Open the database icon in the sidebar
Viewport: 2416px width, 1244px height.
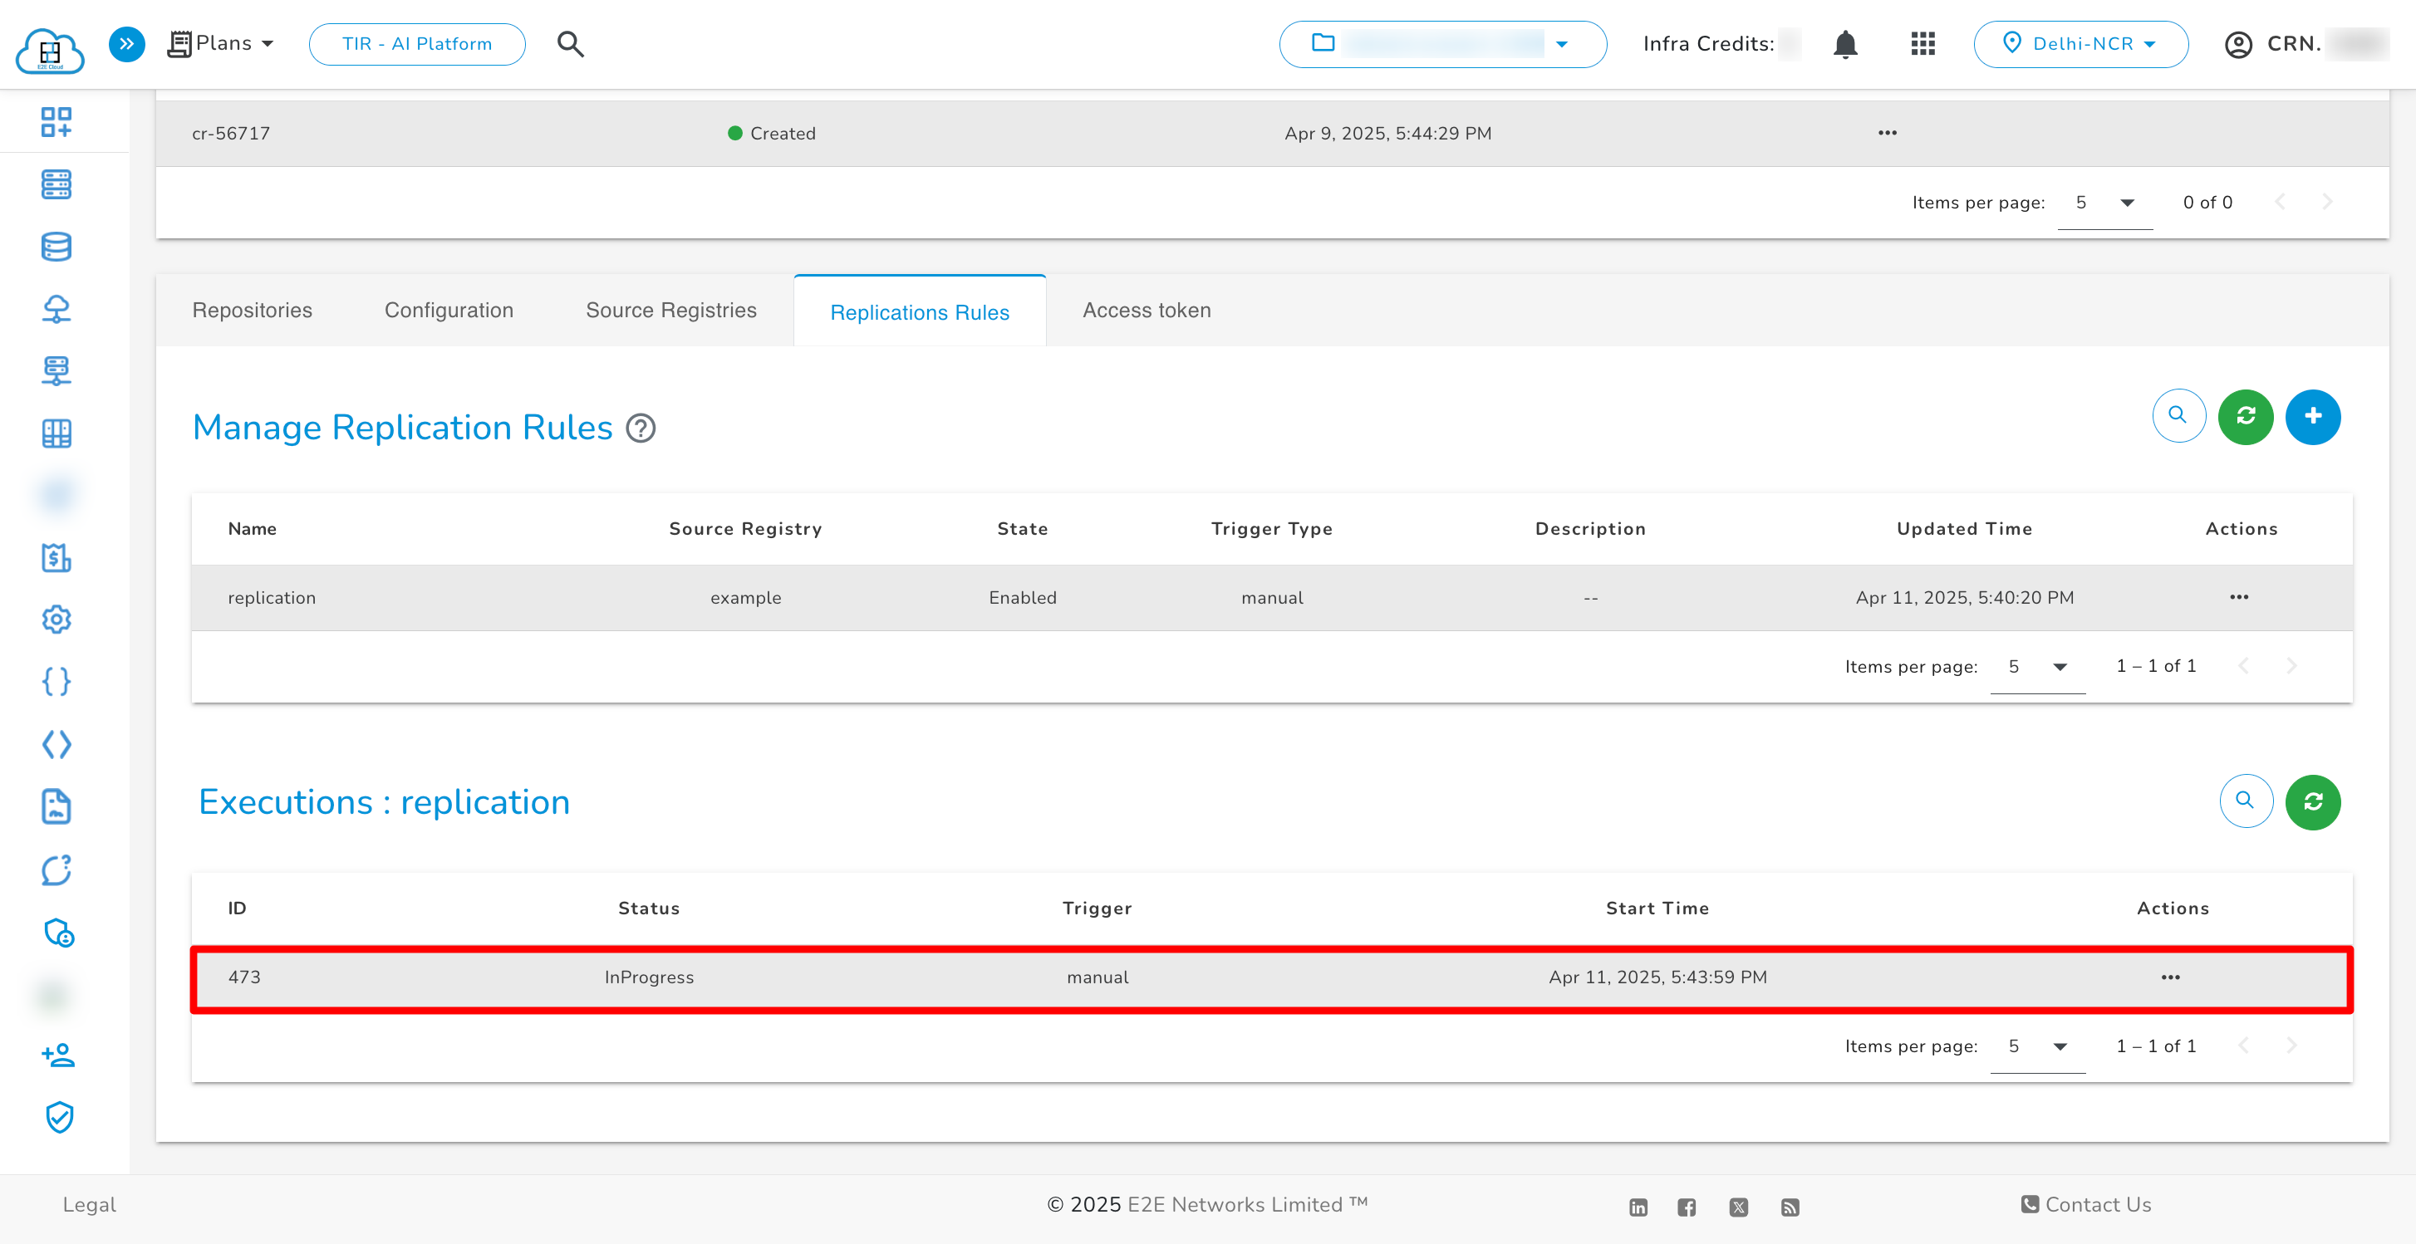56,247
